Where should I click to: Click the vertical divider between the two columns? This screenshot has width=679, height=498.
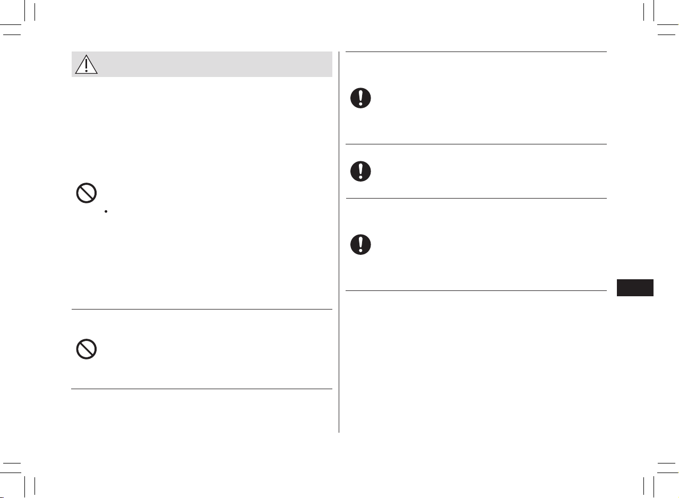pyautogui.click(x=339, y=242)
